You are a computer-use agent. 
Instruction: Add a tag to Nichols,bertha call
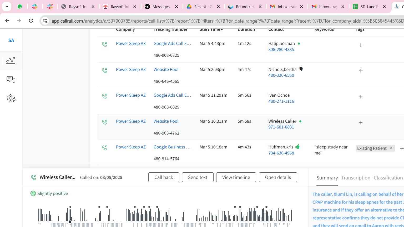point(361,71)
